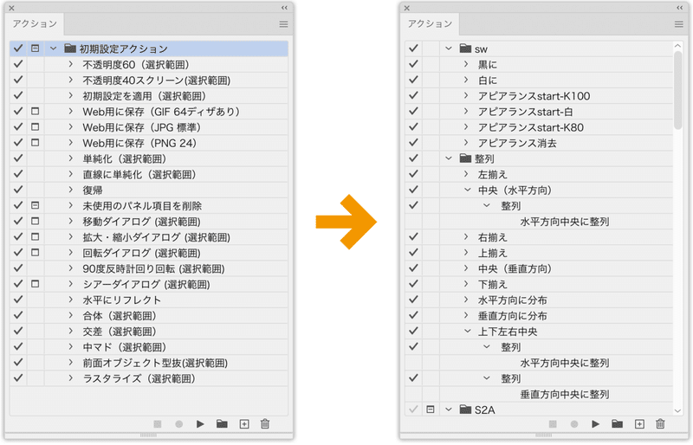The image size is (693, 445).
Task: Toggle dialog icon for 拡大・縮小ダイアログ row
Action: (36, 237)
